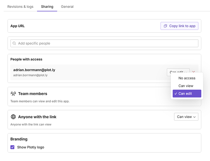This screenshot has height=161, width=210.
Task: Click the copy icon in Copy link button
Action: (x=165, y=26)
